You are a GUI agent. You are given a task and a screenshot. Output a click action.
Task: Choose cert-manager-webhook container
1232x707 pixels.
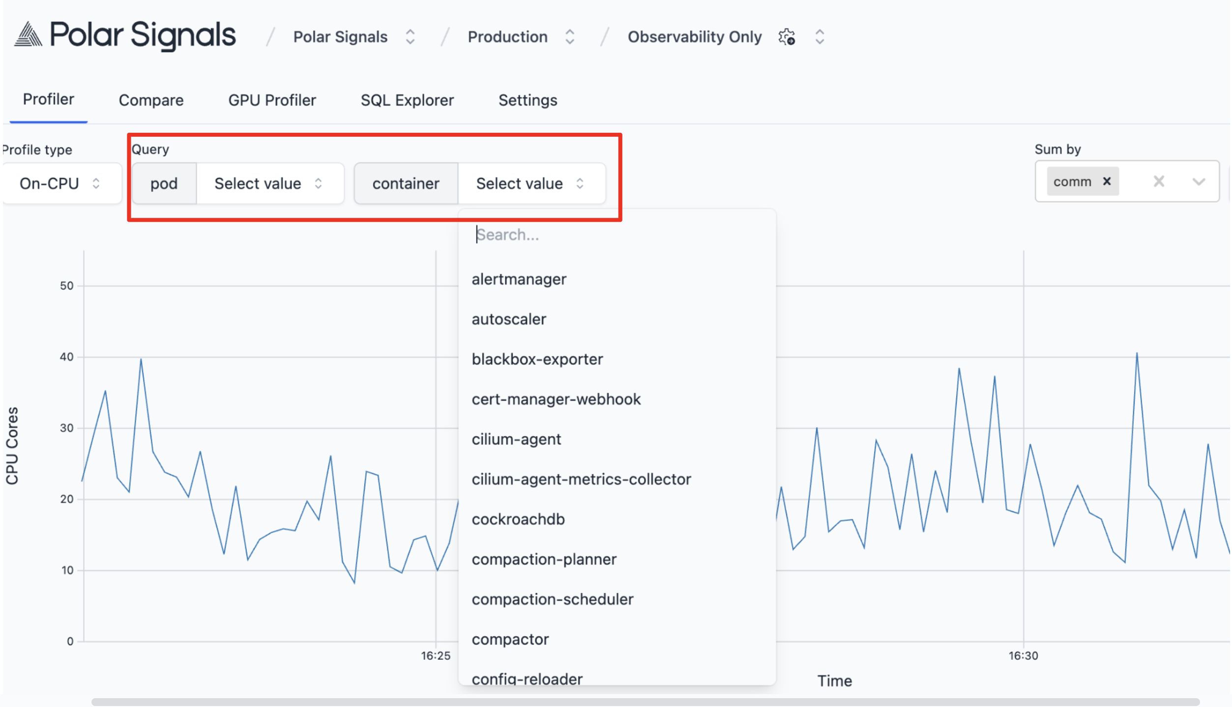(x=617, y=399)
